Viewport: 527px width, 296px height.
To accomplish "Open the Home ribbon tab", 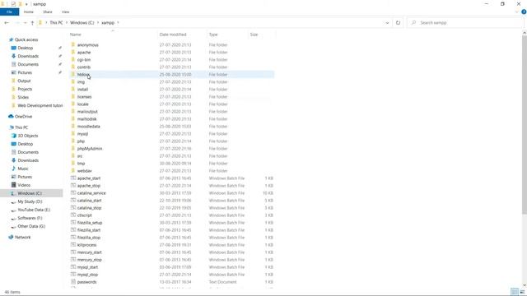I will [29, 12].
